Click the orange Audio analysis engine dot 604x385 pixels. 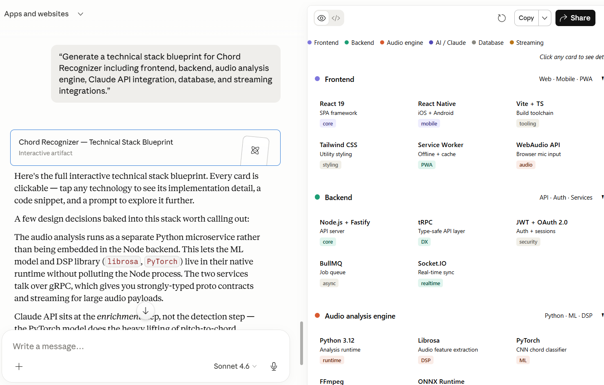click(x=317, y=315)
